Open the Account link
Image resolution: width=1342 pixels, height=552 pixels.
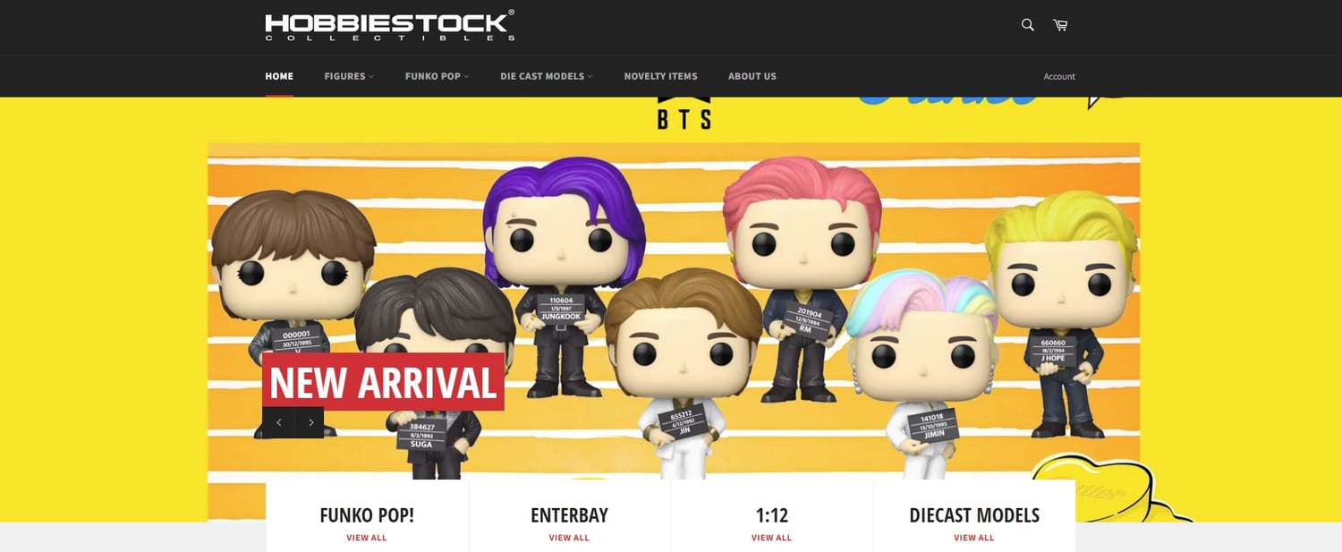(1059, 76)
